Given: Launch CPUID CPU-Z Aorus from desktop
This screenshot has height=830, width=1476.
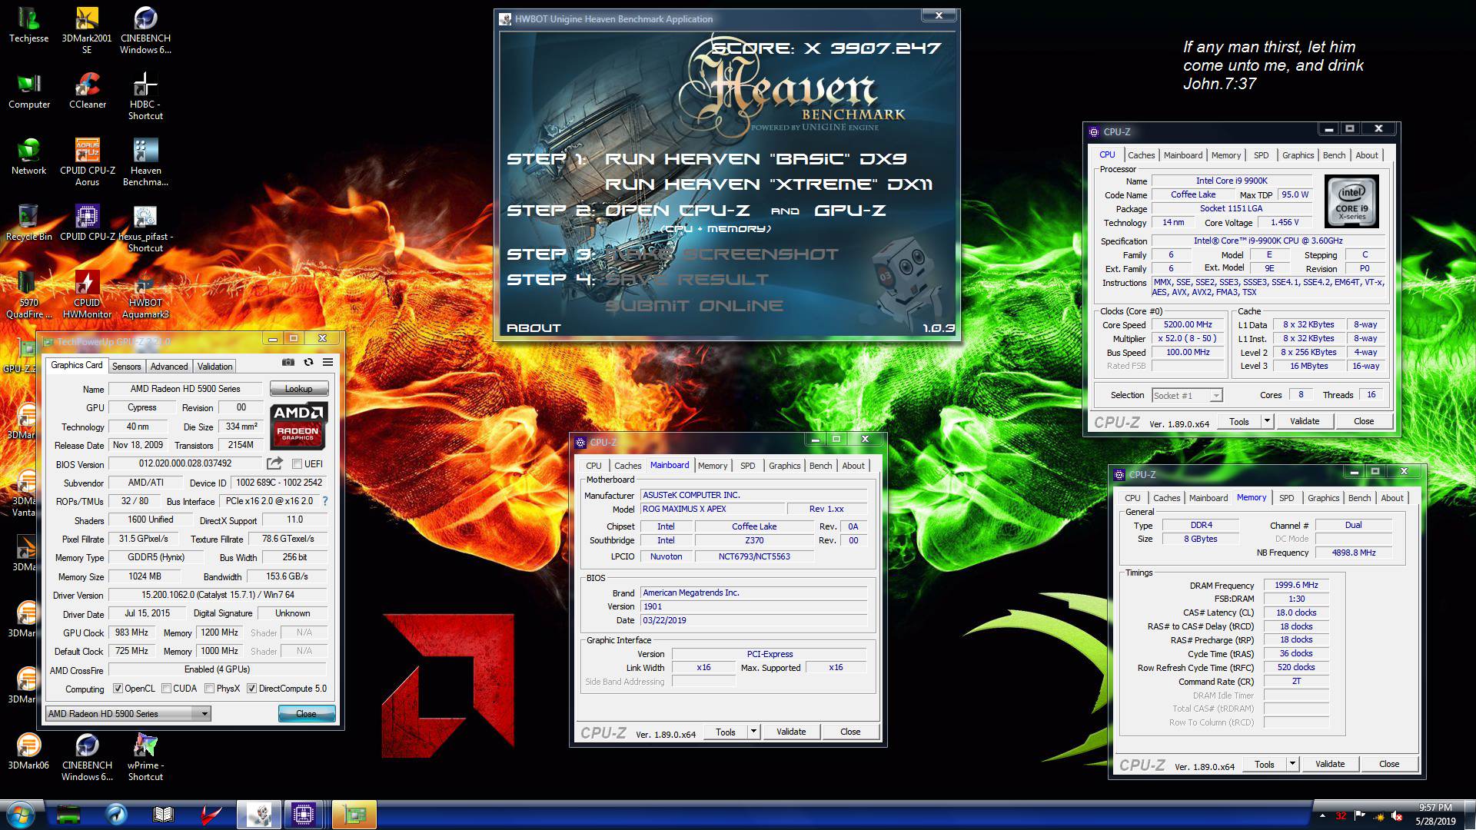Looking at the screenshot, I should pyautogui.click(x=87, y=162).
